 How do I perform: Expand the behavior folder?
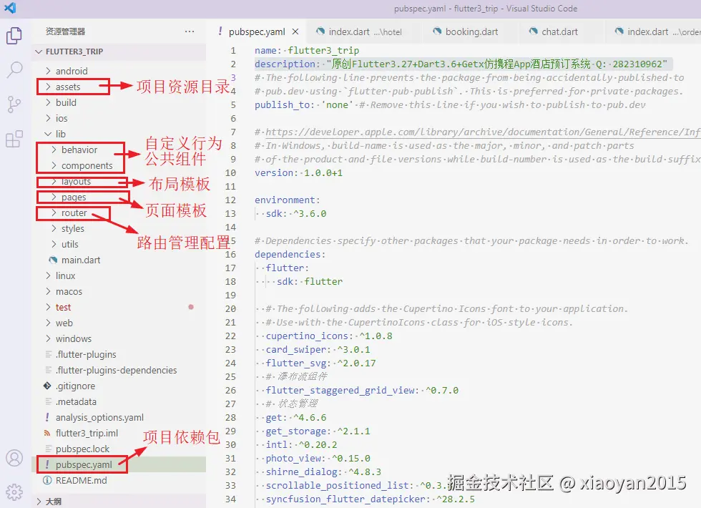(54, 150)
